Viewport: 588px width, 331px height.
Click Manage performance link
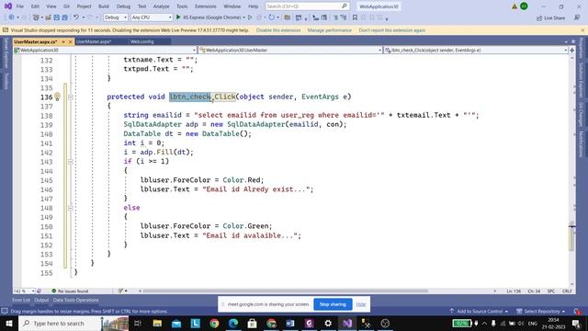(330, 30)
